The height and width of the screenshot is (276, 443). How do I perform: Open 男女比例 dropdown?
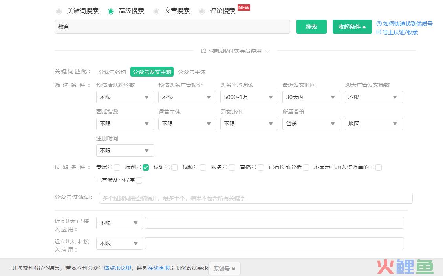click(x=249, y=124)
